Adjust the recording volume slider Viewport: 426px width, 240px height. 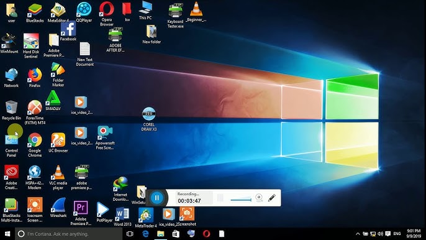click(x=241, y=200)
